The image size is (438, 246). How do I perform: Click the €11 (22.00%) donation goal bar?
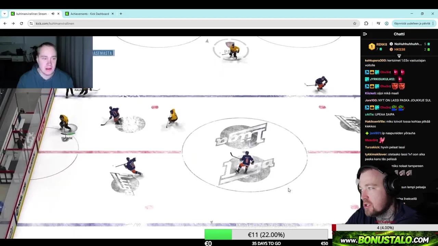[266, 235]
